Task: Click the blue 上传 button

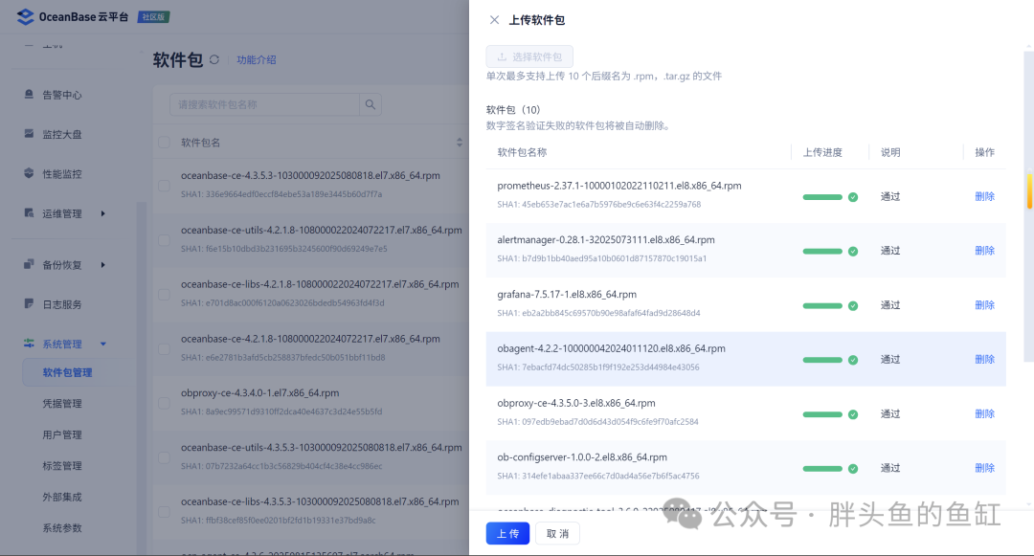Action: coord(507,534)
